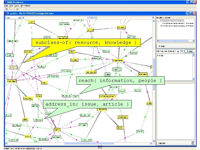The width and height of the screenshot is (200, 150).
Task: Select the yellow management concept node
Action: (91, 72)
